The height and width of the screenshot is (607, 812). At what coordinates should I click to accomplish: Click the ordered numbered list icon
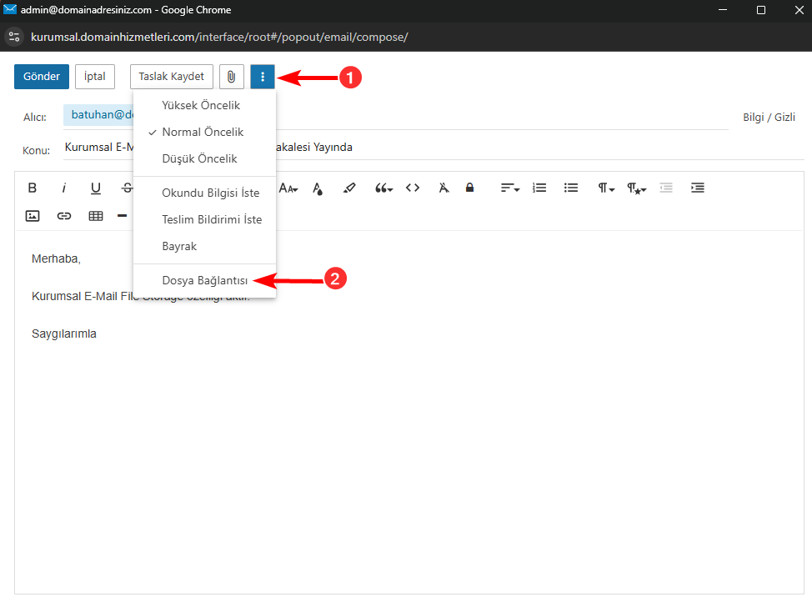click(539, 188)
